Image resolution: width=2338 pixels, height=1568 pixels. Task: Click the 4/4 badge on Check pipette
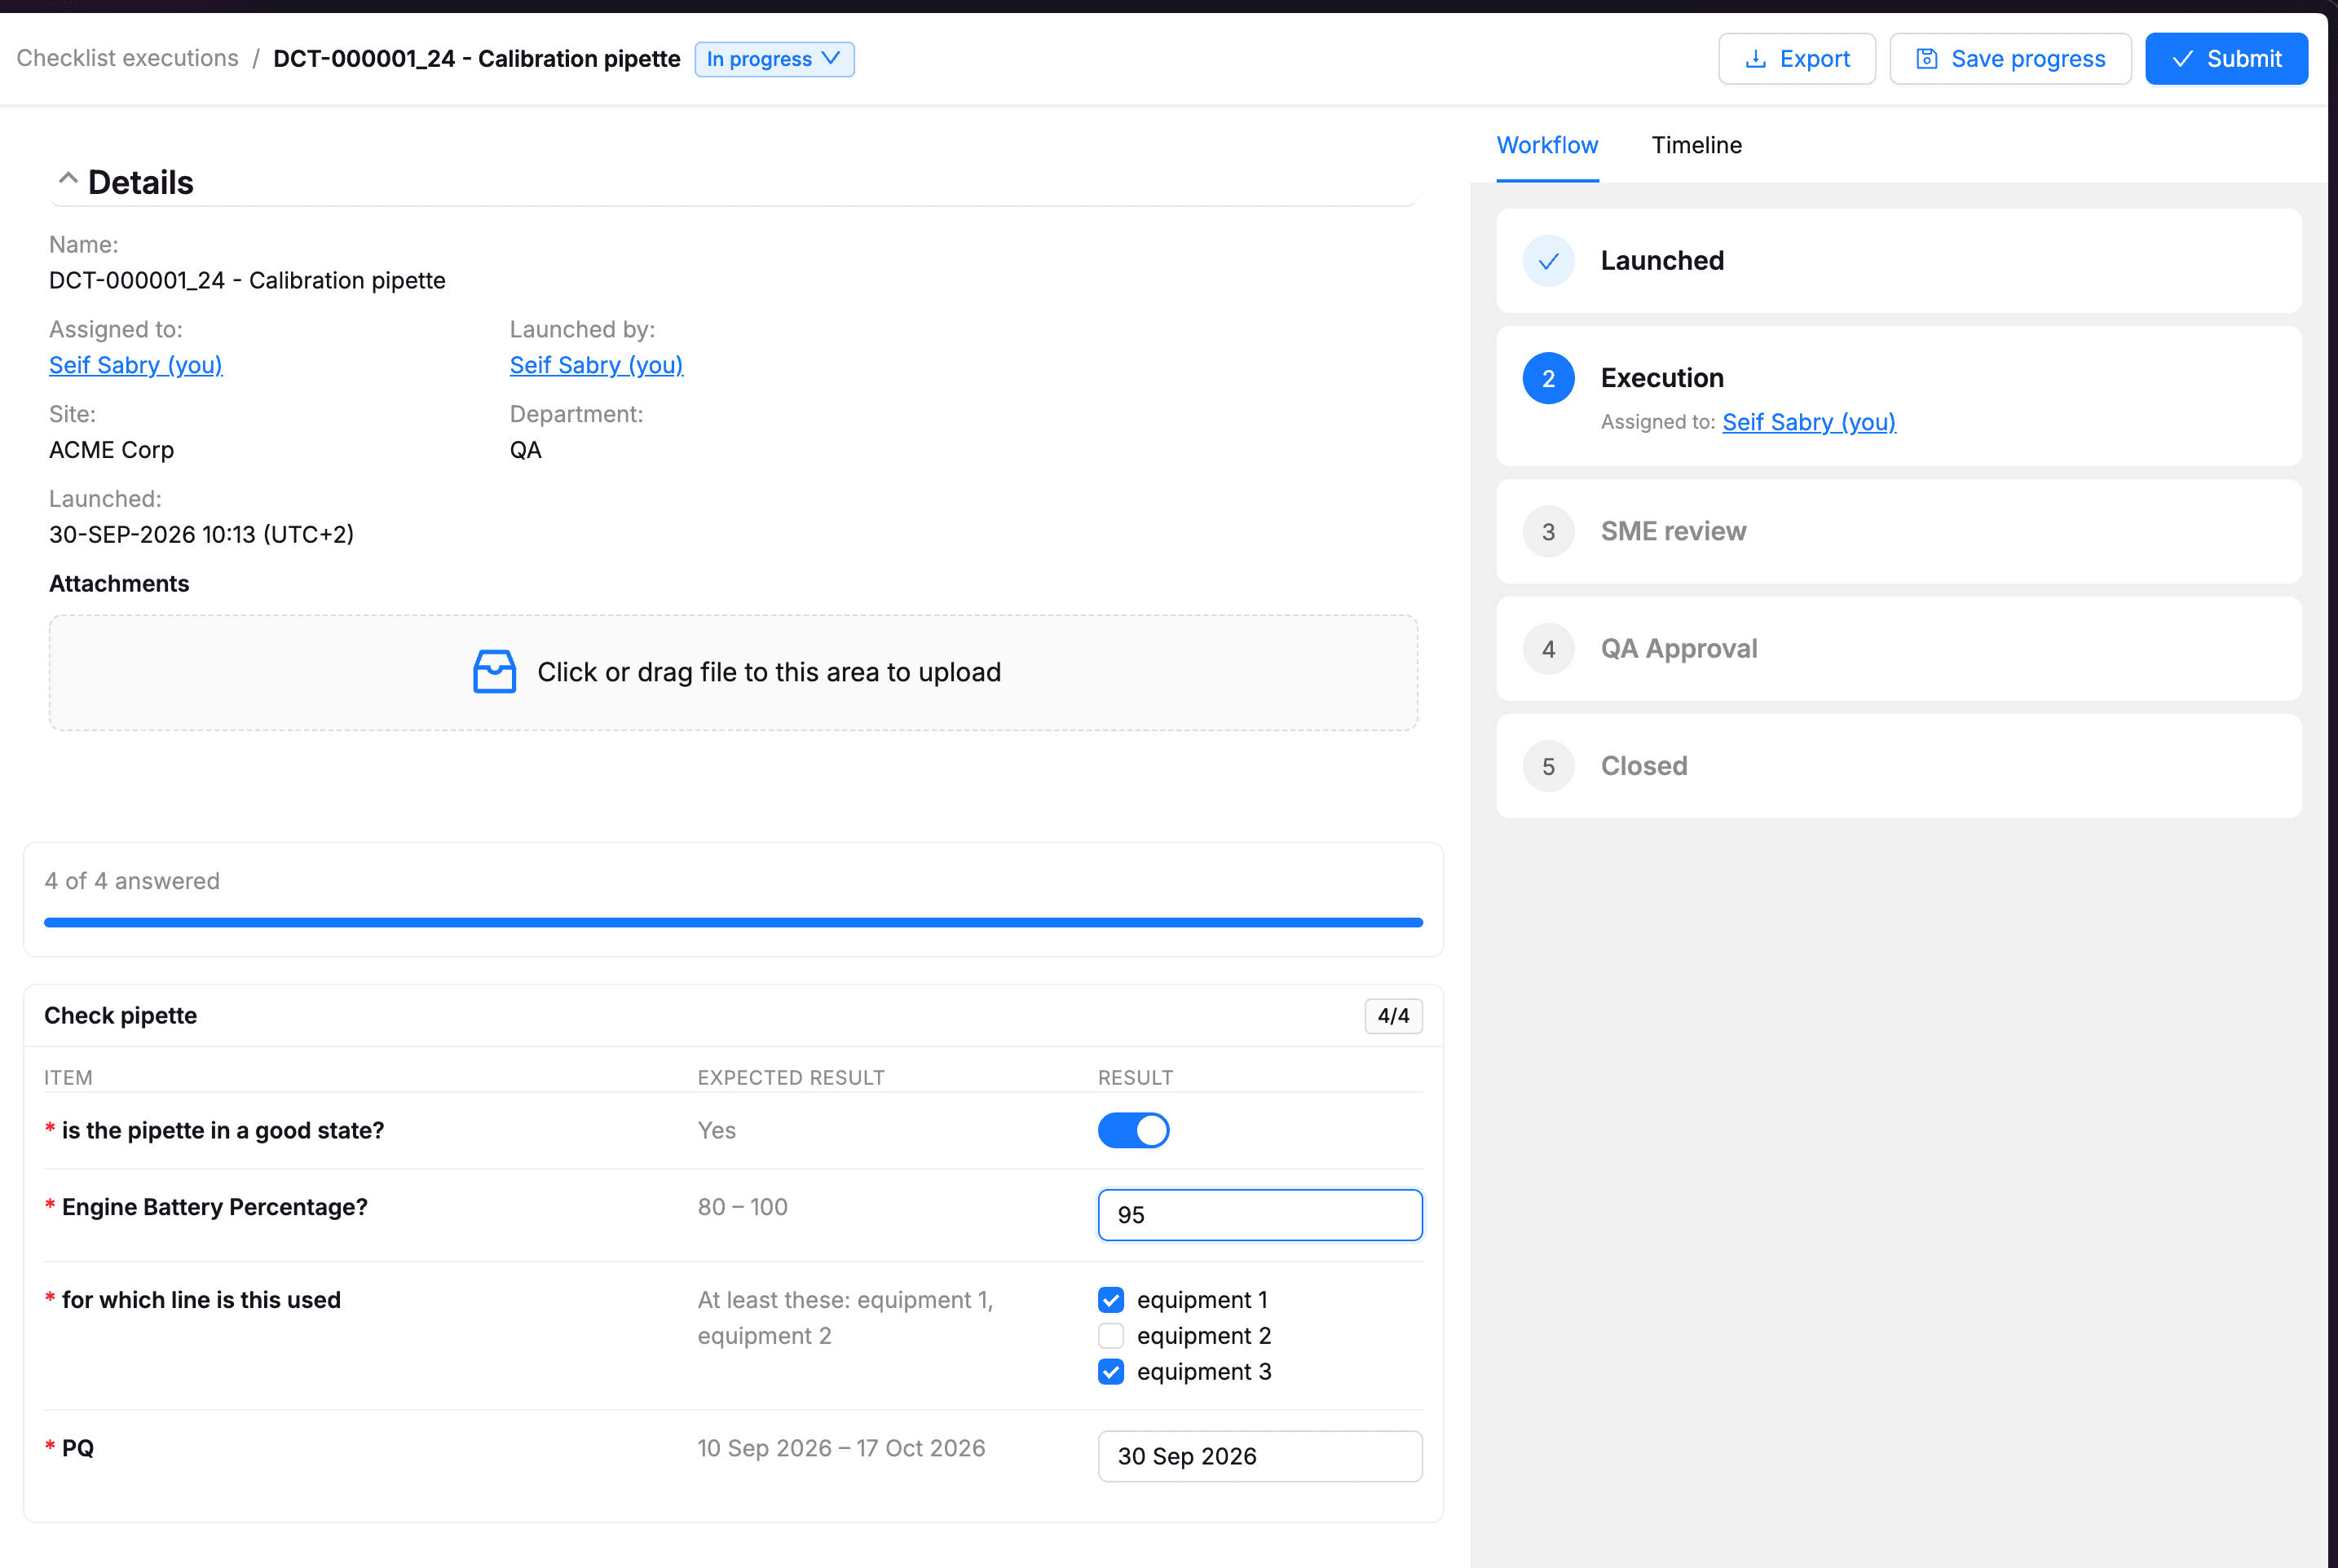pyautogui.click(x=1393, y=1016)
